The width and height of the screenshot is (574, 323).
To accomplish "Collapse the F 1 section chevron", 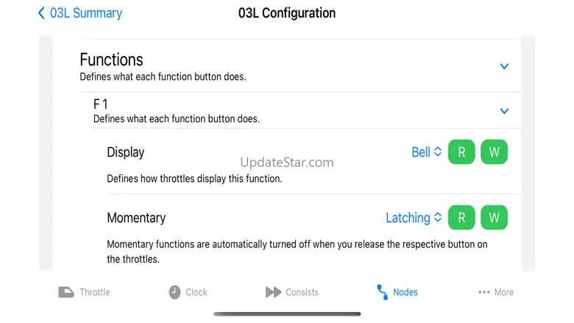I will 504,111.
